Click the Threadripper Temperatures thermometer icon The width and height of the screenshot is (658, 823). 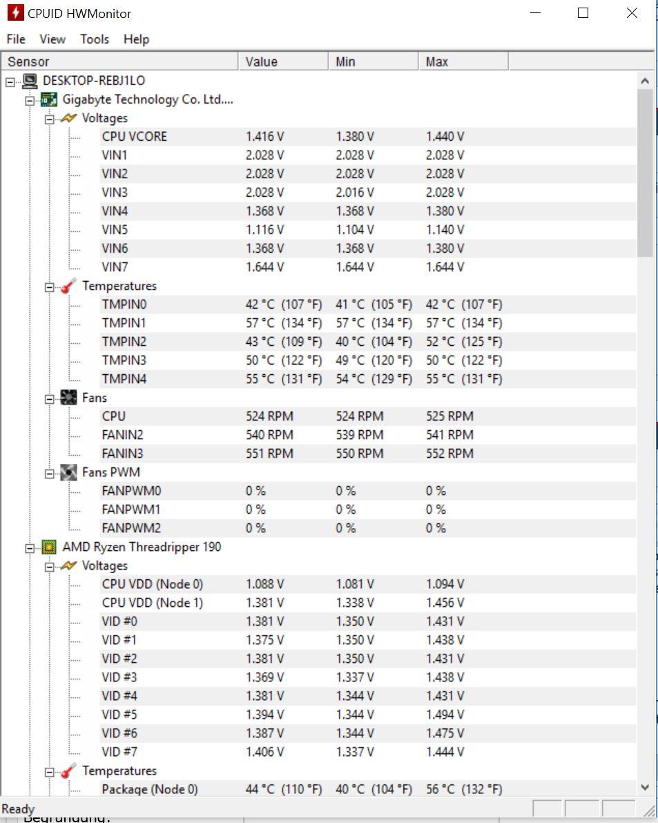coord(69,771)
